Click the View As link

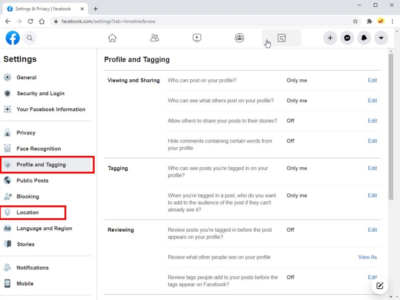point(367,257)
